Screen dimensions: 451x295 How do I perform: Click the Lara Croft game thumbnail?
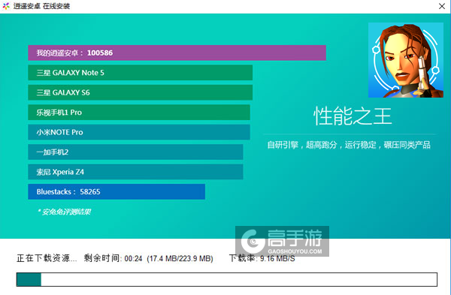(406, 60)
